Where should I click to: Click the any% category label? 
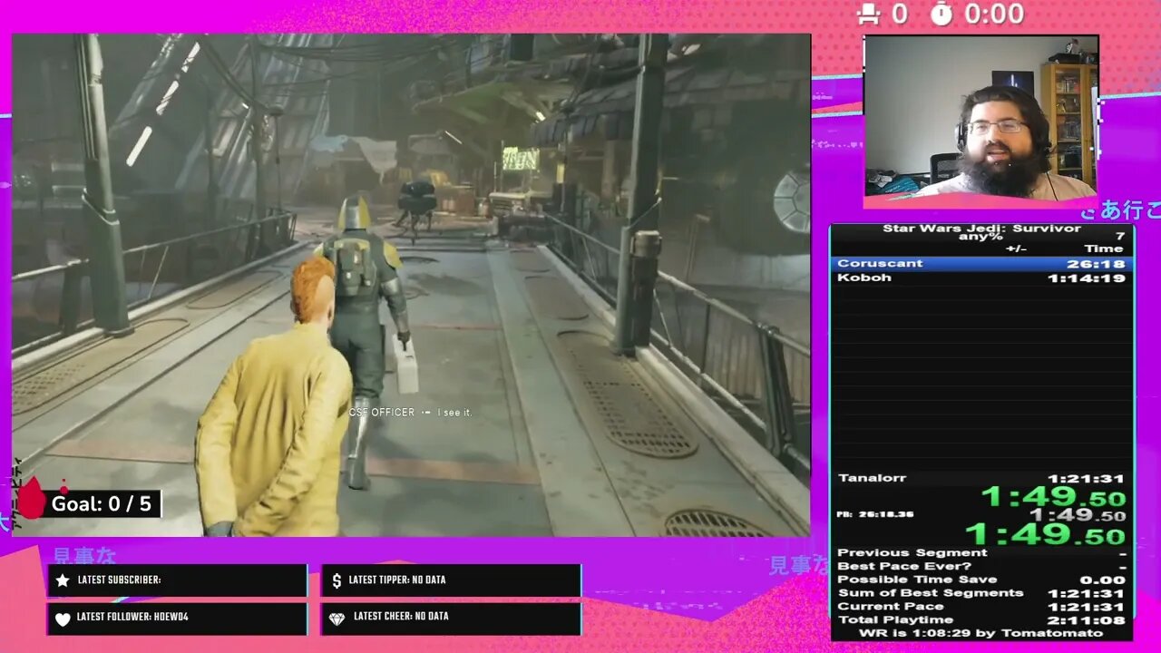click(x=981, y=238)
